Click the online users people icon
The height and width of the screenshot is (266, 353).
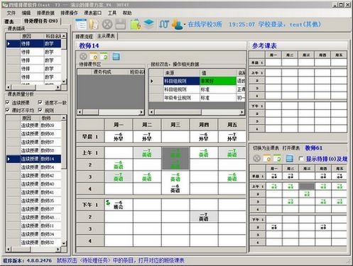[x=177, y=24]
